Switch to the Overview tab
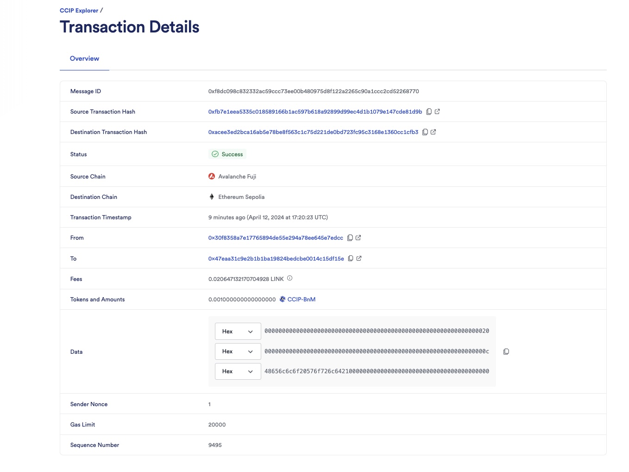The height and width of the screenshot is (472, 629). coord(84,58)
